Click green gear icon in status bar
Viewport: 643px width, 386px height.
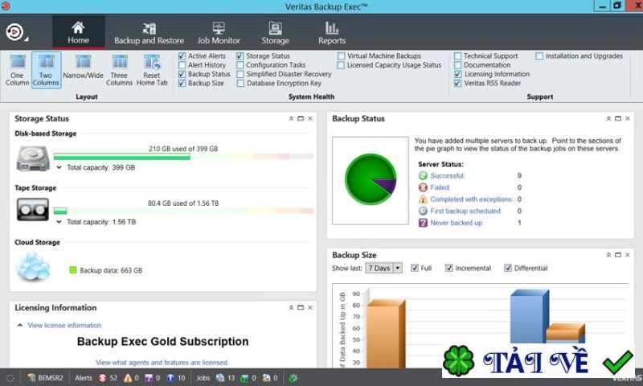(293, 378)
